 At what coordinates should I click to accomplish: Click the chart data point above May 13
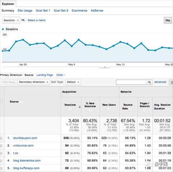click(x=120, y=42)
